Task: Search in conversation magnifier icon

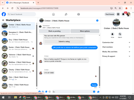Action: (120, 34)
